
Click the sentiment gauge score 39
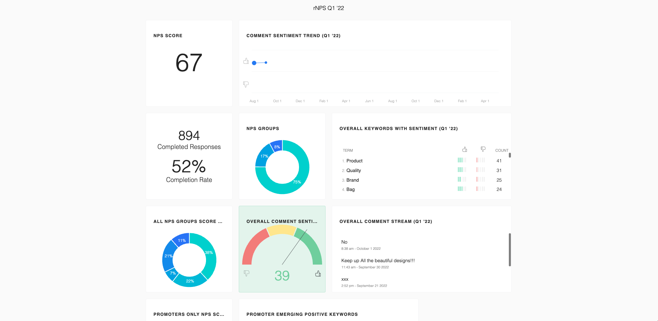click(x=282, y=276)
